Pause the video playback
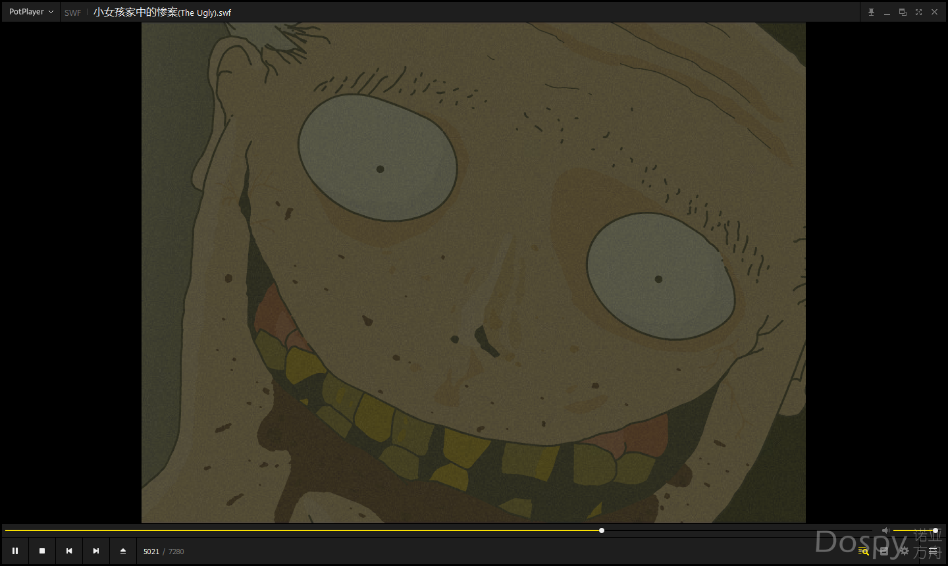 tap(15, 551)
